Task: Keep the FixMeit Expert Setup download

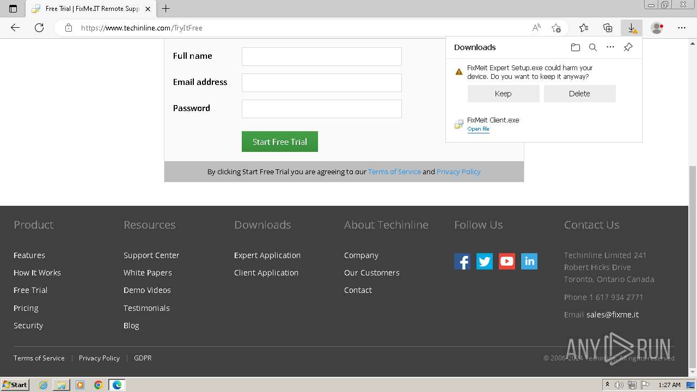Action: click(x=503, y=94)
